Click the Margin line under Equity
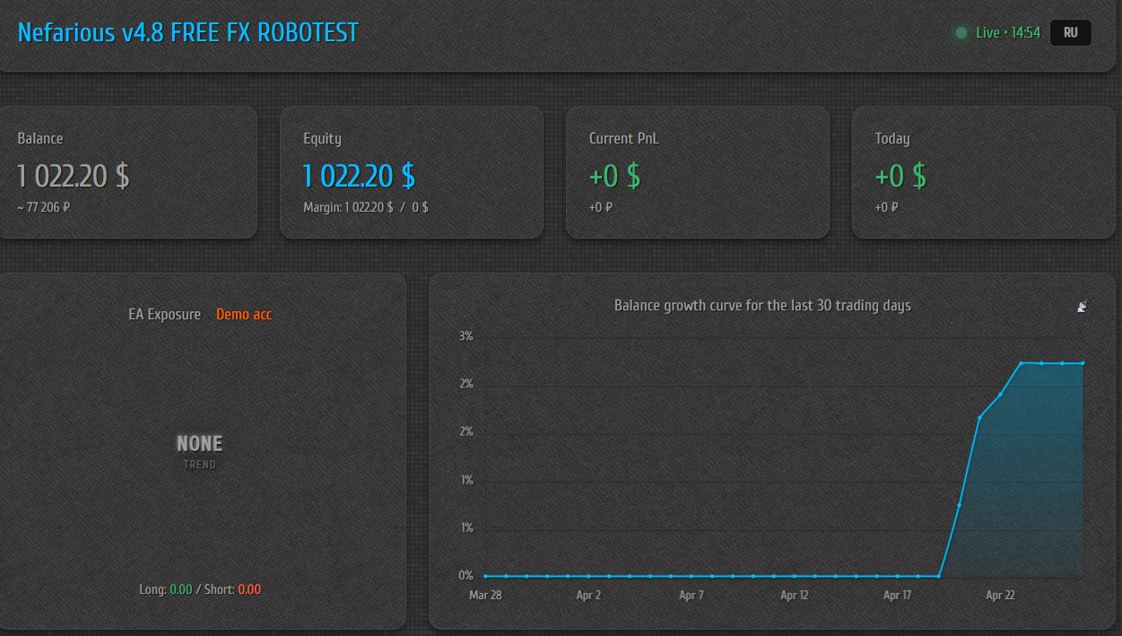Image resolution: width=1122 pixels, height=636 pixels. (366, 207)
